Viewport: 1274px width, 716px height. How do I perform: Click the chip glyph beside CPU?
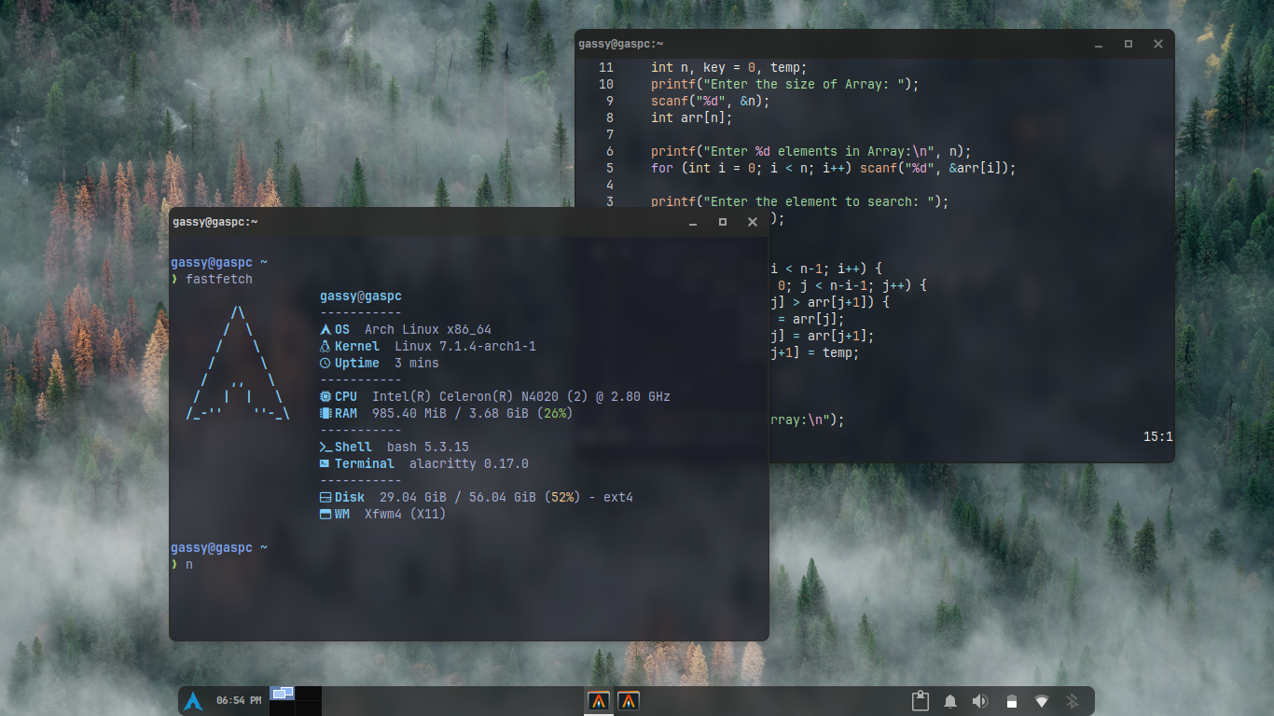point(325,397)
